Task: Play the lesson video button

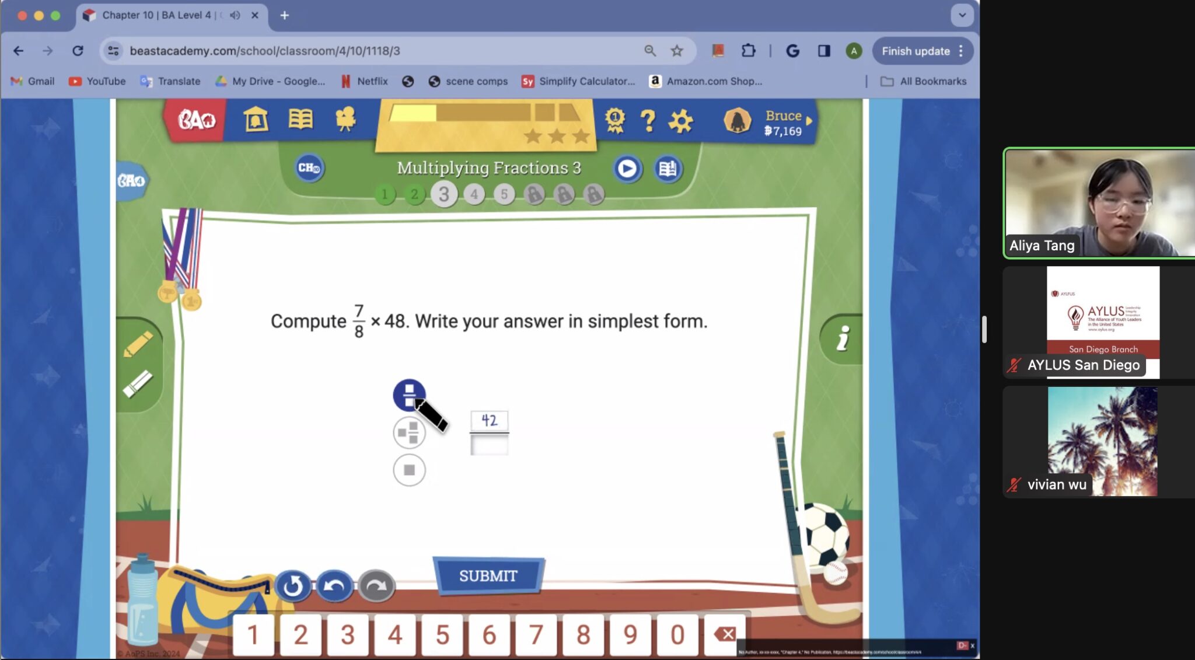Action: click(627, 169)
